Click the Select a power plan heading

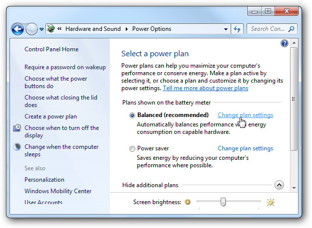point(155,54)
